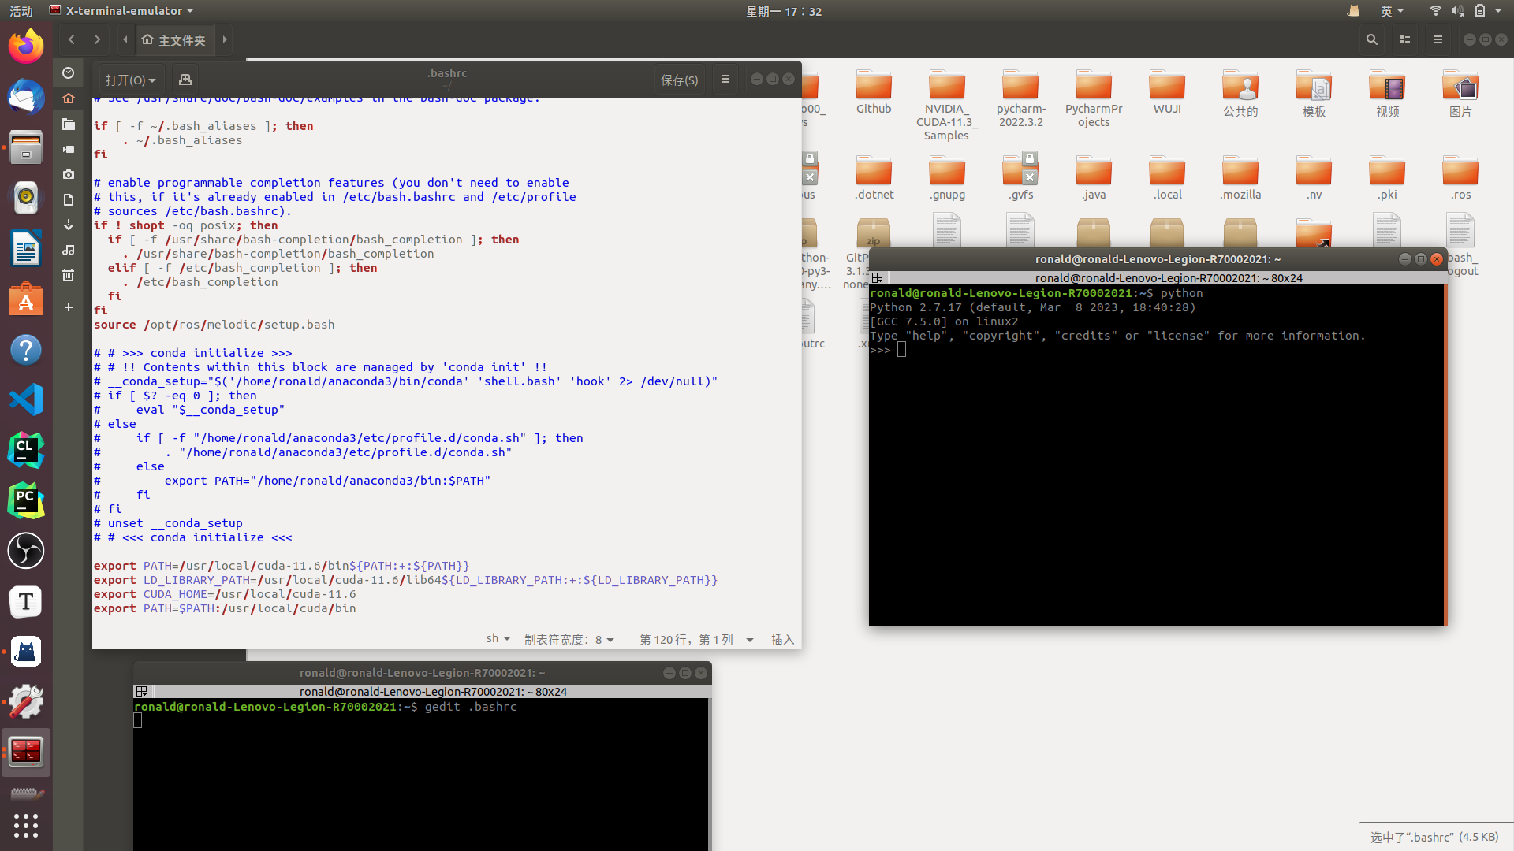
Task: Open PyCharm from the dock
Action: (x=26, y=501)
